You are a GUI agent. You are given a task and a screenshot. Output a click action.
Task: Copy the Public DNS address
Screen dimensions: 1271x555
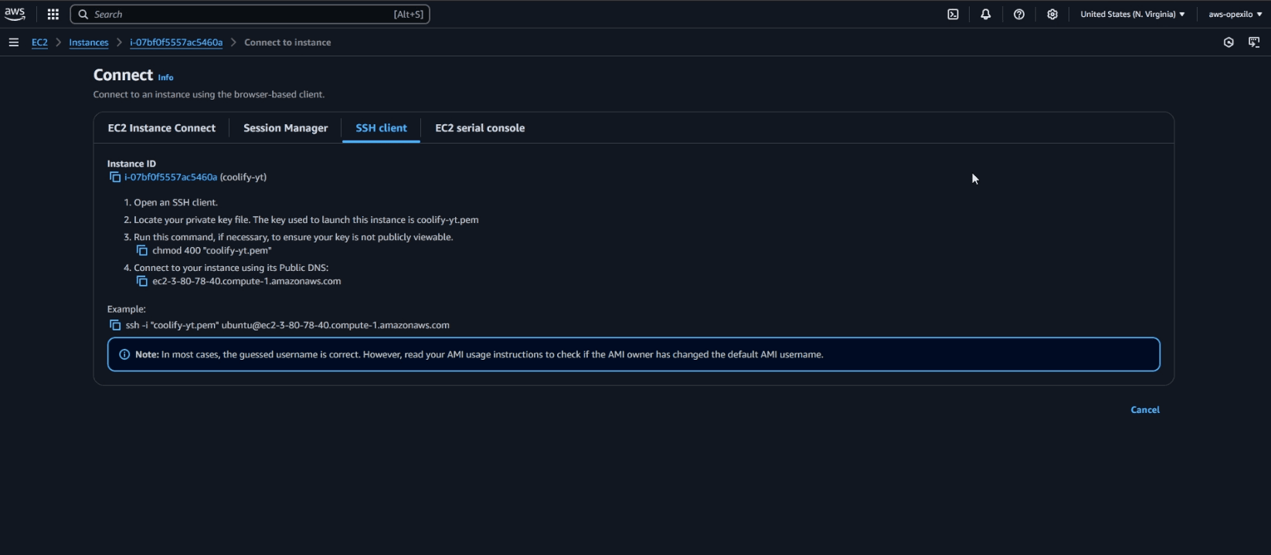[x=142, y=281]
